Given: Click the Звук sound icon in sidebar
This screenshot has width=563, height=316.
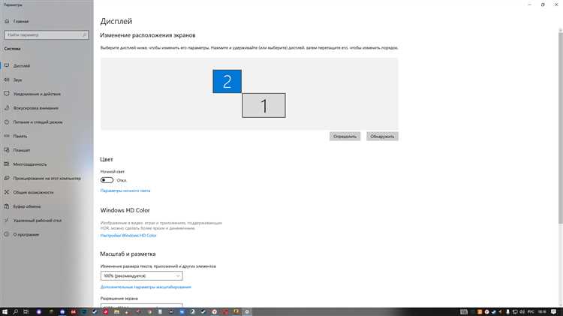Looking at the screenshot, I should coord(7,80).
